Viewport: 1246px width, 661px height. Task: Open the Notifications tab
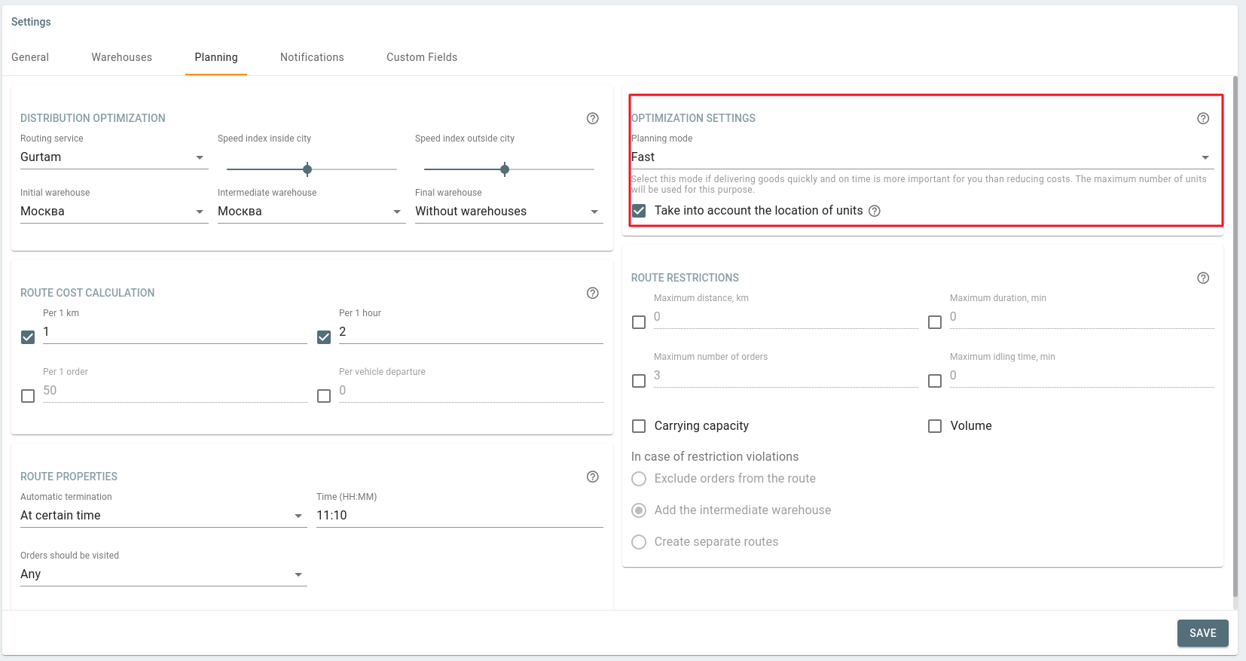pos(312,57)
